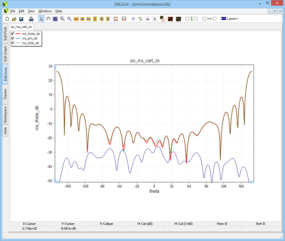Open a file with the folder icon
Image resolution: width=285 pixels, height=241 pixels.
[14, 19]
